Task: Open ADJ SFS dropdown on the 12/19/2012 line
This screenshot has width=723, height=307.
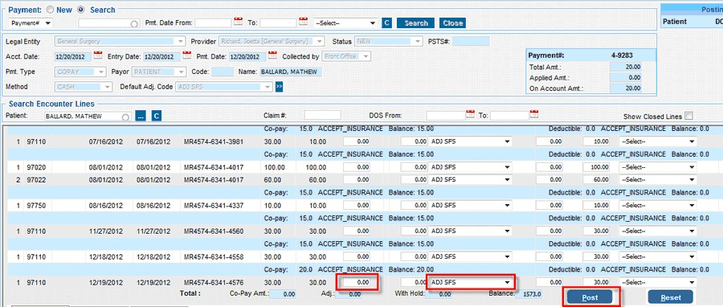Action: (470, 282)
